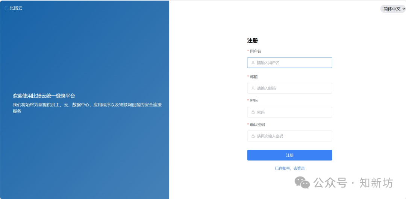Viewport: 406px width, 199px height.
Task: Click the 欢迎使用比扬云统一登录平台 title
Action: 44,96
